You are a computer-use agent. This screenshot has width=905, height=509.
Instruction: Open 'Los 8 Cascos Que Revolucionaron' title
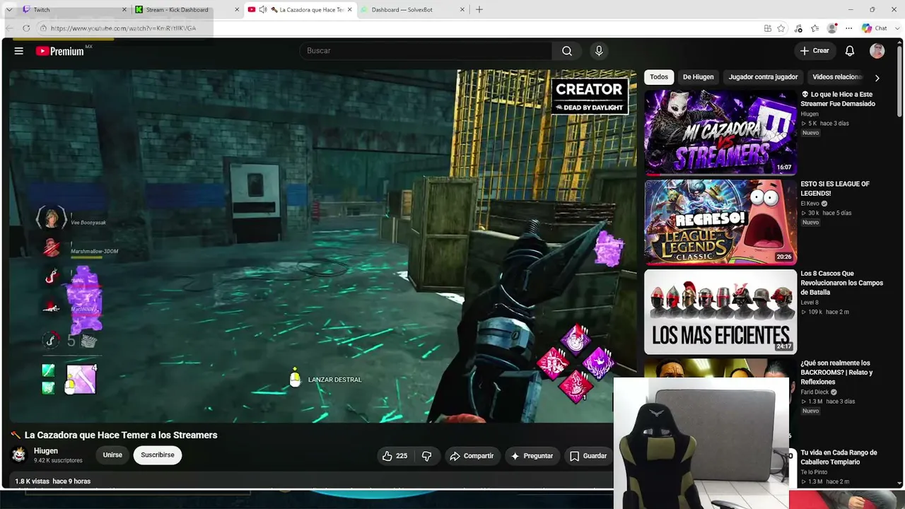pyautogui.click(x=841, y=283)
